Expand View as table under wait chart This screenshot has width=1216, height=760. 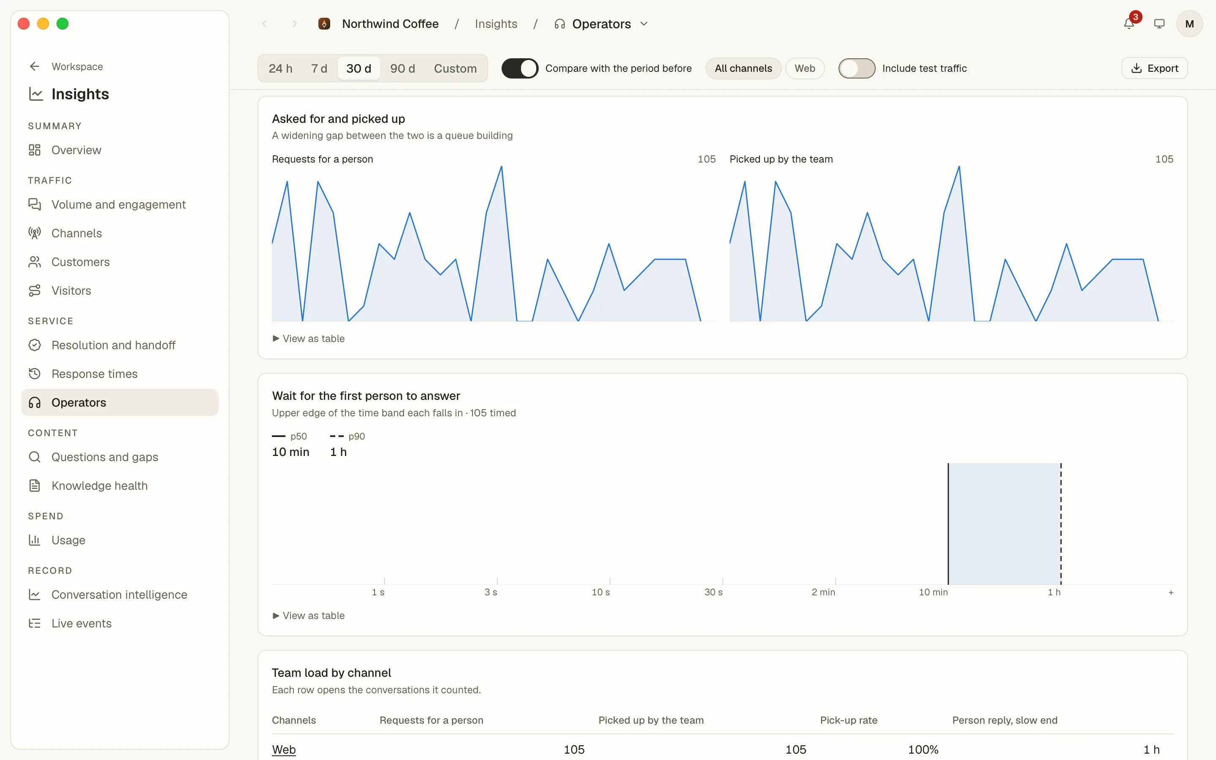pos(309,615)
